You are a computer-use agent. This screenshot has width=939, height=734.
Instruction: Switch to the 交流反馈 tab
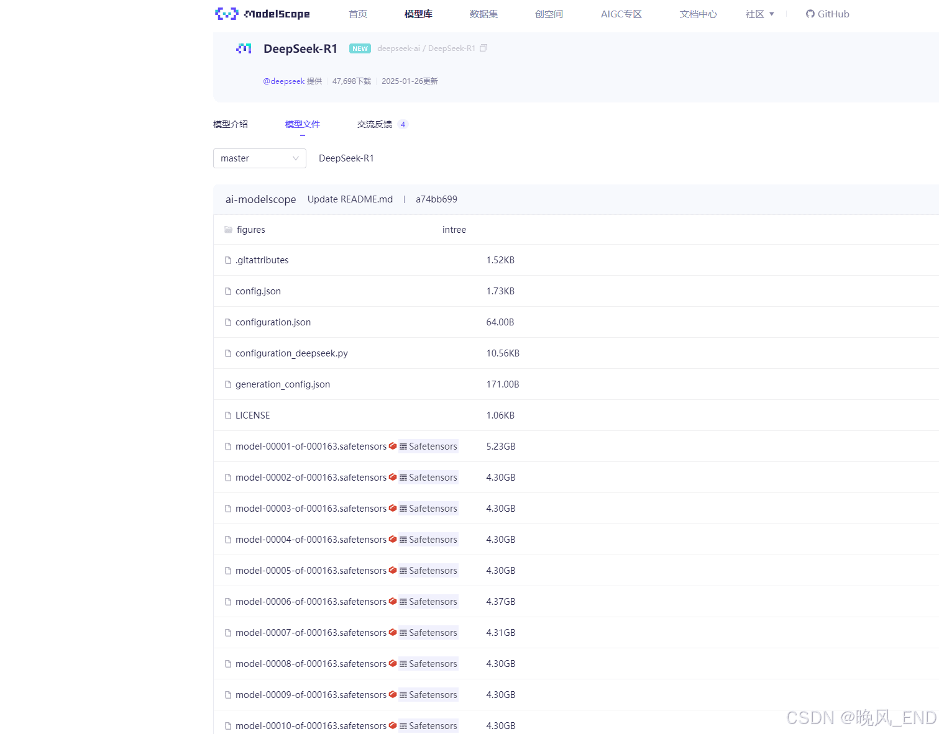(375, 124)
